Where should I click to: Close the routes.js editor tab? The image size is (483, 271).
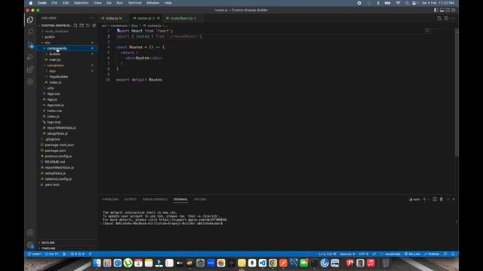click(158, 18)
